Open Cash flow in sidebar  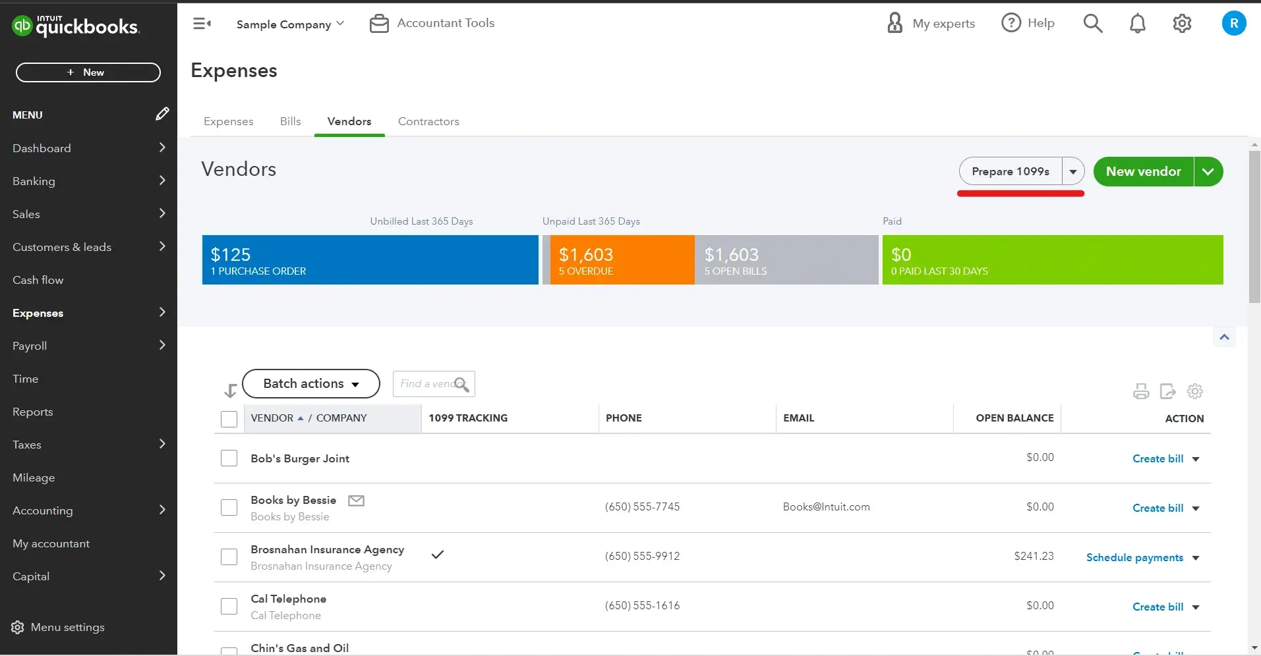[x=38, y=280]
